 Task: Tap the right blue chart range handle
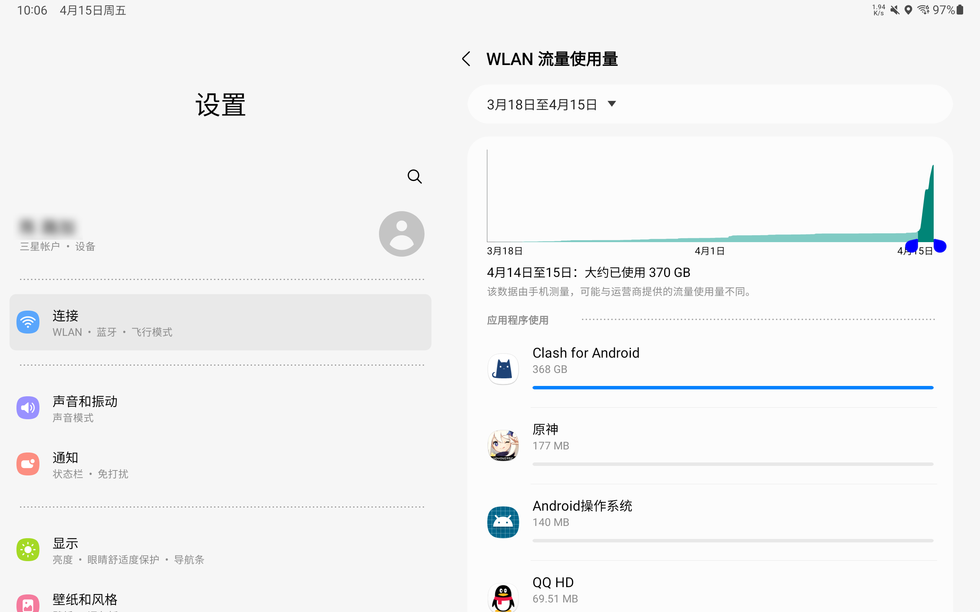click(x=940, y=246)
